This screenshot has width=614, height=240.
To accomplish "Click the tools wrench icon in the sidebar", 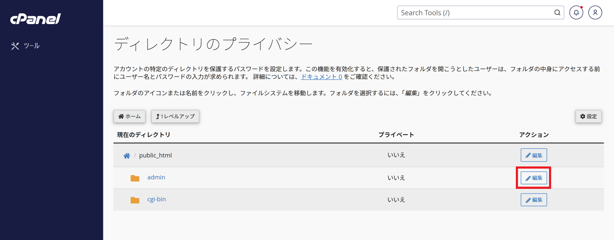I will (x=15, y=46).
